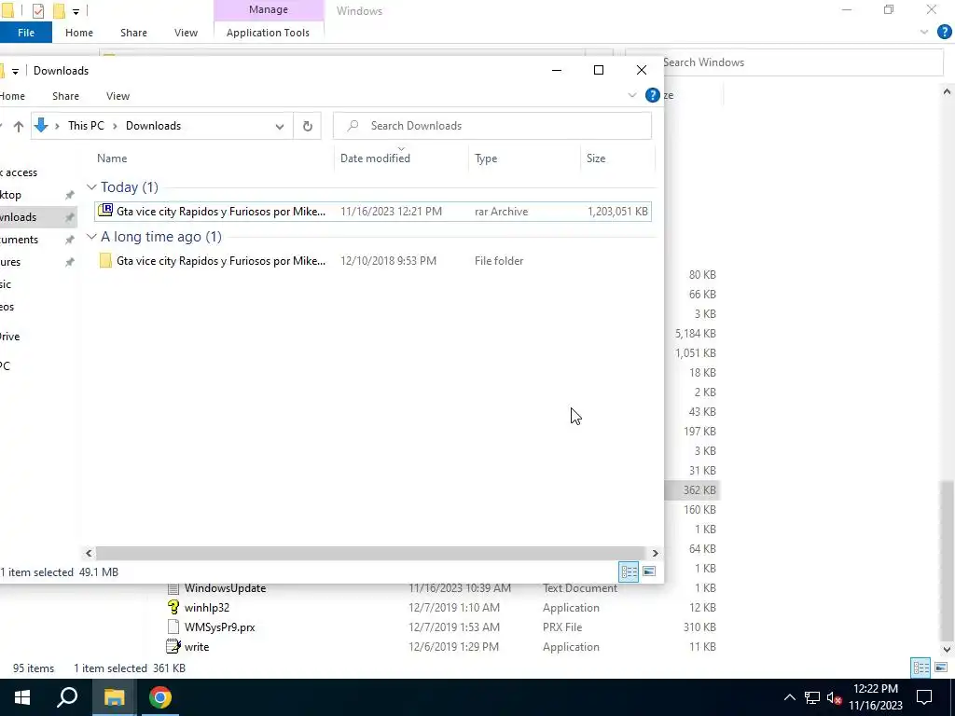Switch Downloads to large icons view
Screen dimensions: 955x716
coord(649,571)
